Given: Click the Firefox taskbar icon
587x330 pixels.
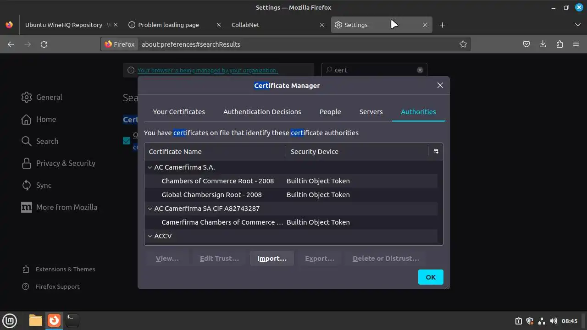Looking at the screenshot, I should click(x=54, y=320).
